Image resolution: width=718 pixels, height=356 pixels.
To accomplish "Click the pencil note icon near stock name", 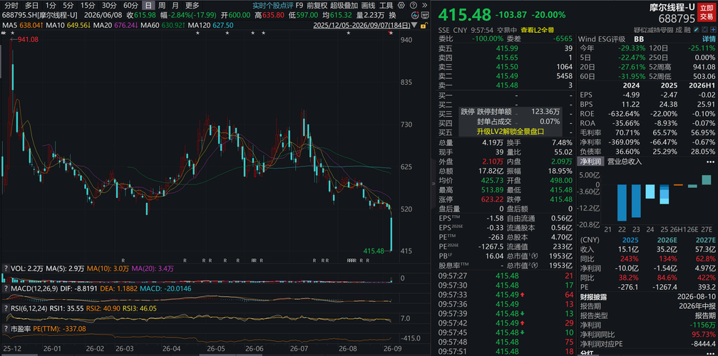I will [696, 29].
